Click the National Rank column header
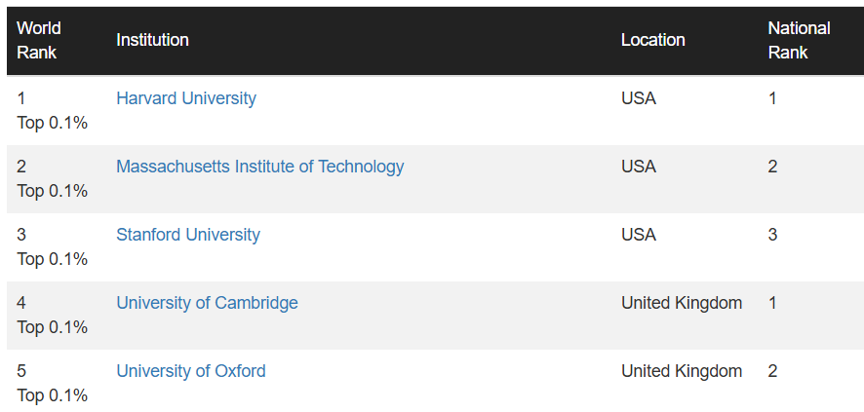The height and width of the screenshot is (412, 864). (x=799, y=40)
